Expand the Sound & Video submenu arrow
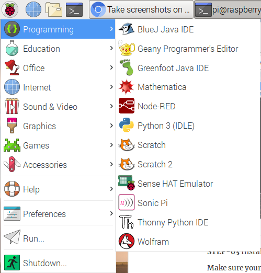This screenshot has height=273, width=261. coord(111,106)
